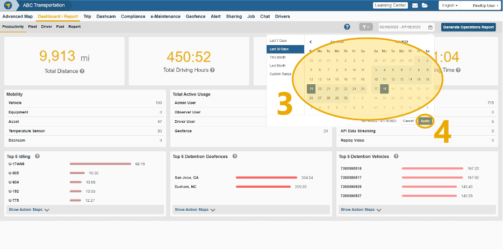Screen dimensions: 503x250
Task: Switch to the Geofence menu tab
Action: tap(196, 17)
